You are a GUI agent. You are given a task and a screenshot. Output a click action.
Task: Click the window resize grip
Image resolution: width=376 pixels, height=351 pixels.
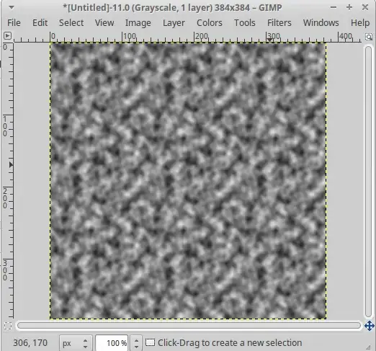[368, 347]
